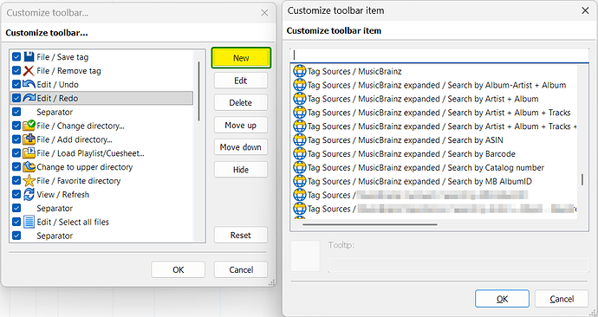Click the Add directory folder icon
Image resolution: width=598 pixels, height=317 pixels.
[29, 139]
